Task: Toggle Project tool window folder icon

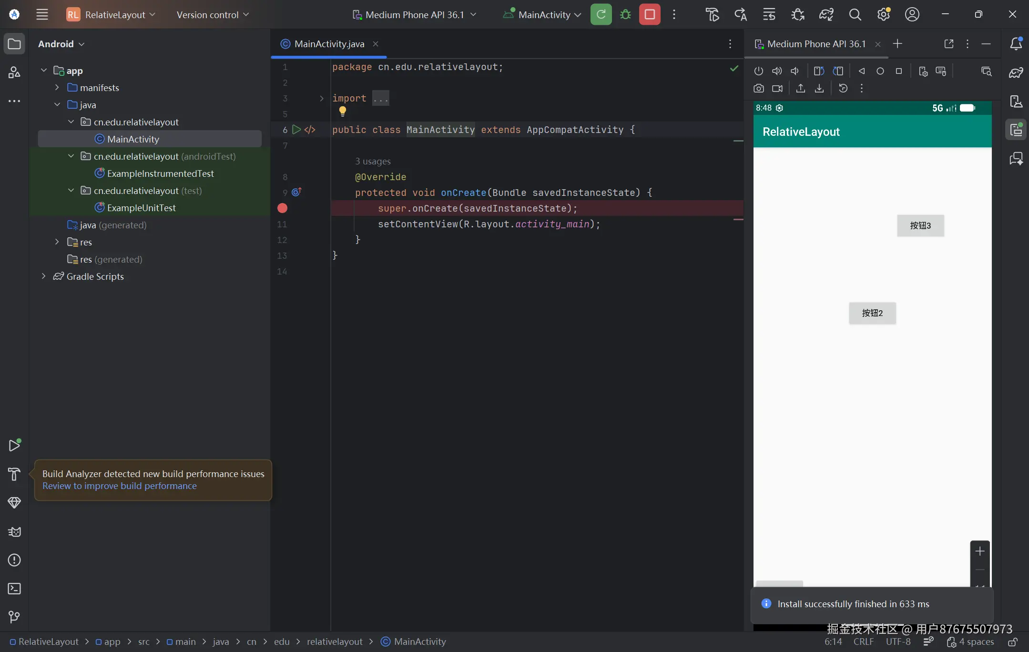Action: click(14, 44)
